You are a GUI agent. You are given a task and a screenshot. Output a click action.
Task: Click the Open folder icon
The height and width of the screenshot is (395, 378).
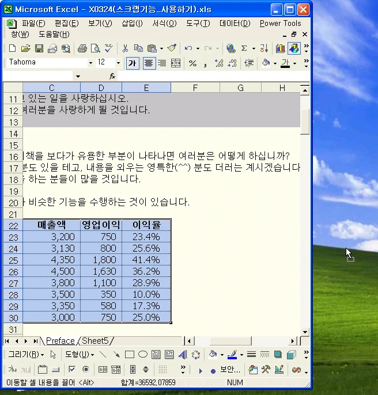coord(25,48)
